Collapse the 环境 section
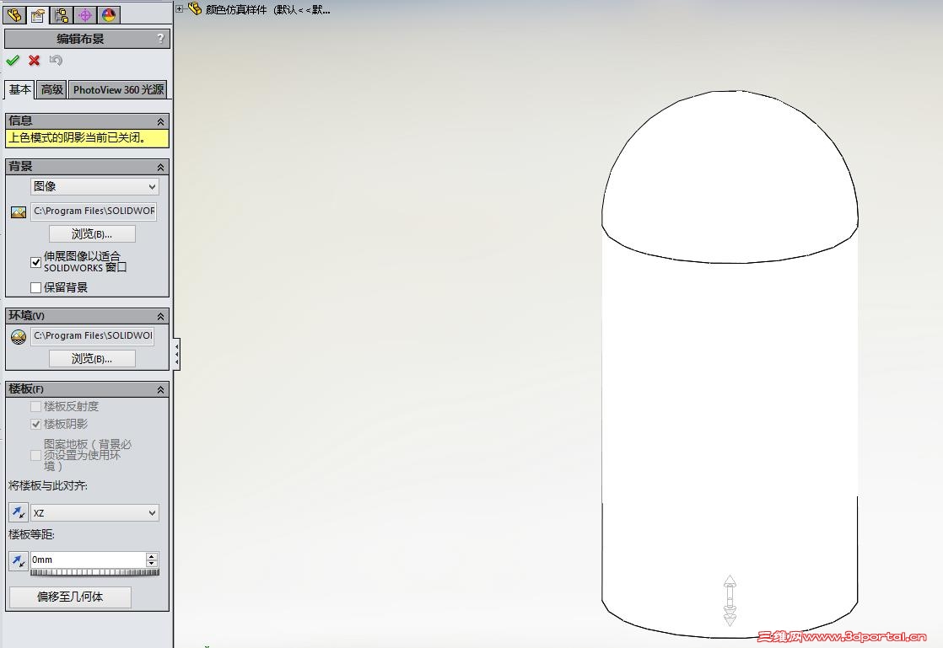This screenshot has width=943, height=648. tap(160, 316)
